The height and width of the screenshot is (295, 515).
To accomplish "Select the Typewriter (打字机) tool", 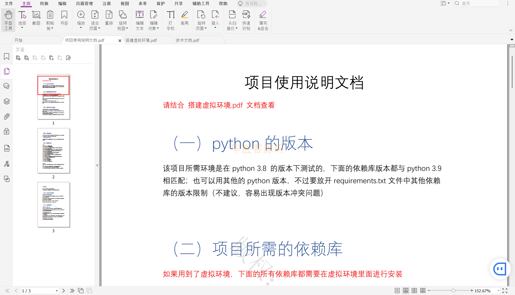I will coord(171,20).
